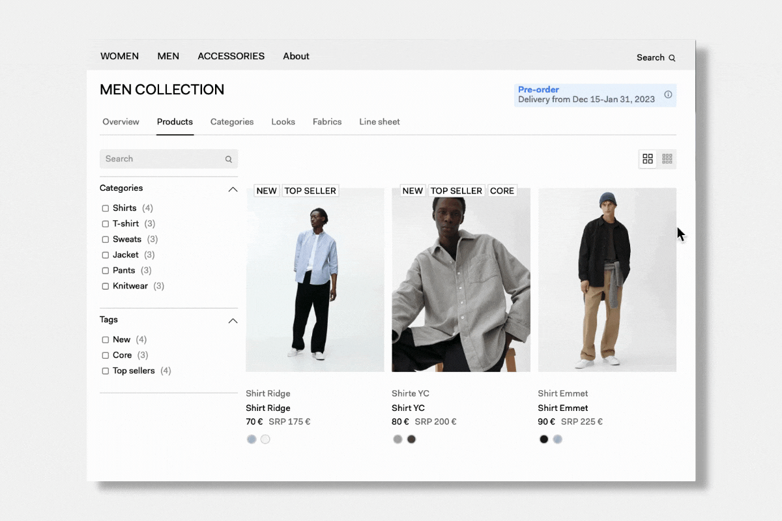Check the Knitwear category checkbox

106,287
